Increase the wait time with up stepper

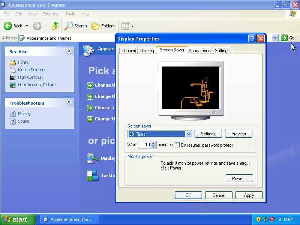tap(153, 143)
